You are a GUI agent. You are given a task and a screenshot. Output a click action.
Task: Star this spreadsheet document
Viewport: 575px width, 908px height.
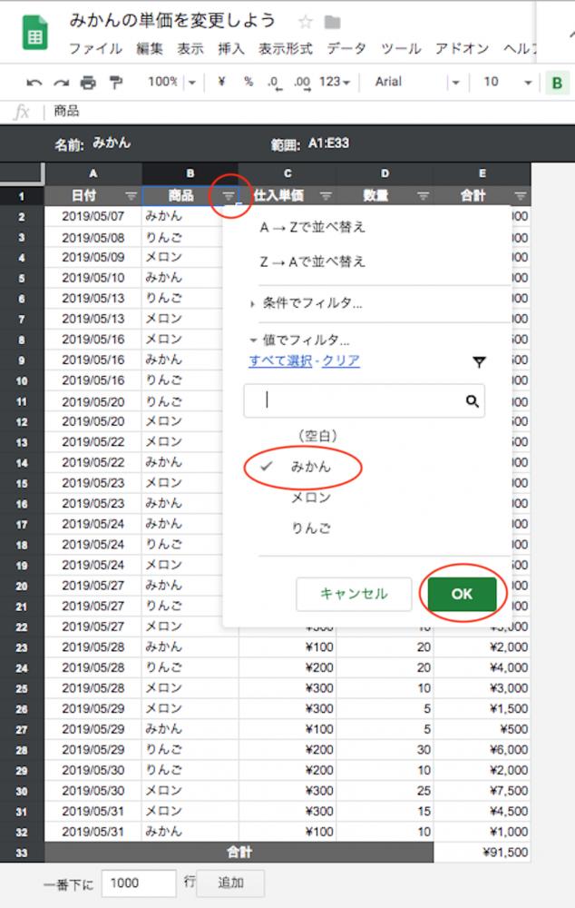[x=306, y=22]
